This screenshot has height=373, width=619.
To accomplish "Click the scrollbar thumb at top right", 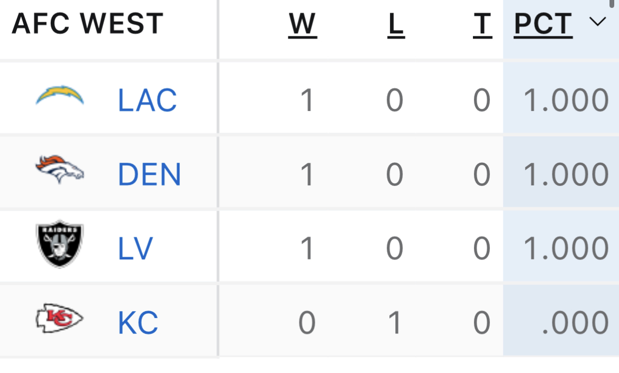I will pyautogui.click(x=612, y=3).
